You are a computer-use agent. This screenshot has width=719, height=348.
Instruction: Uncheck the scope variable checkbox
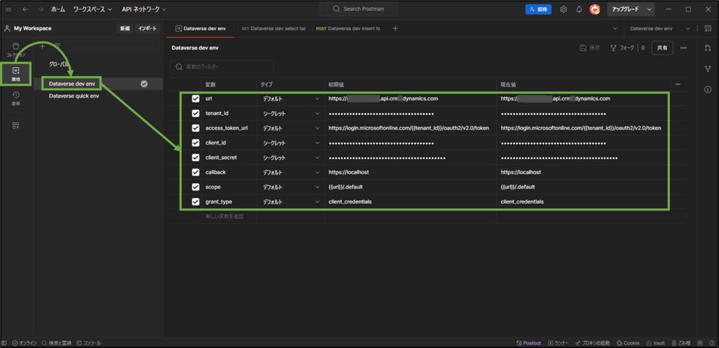click(x=195, y=187)
